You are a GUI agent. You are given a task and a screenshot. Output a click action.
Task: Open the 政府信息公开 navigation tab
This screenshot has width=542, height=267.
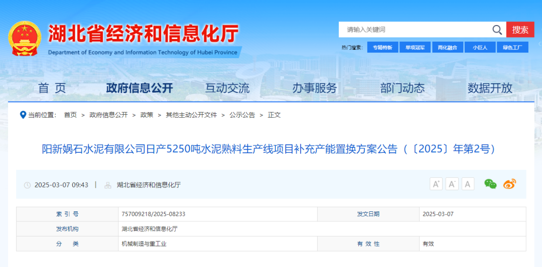point(140,88)
